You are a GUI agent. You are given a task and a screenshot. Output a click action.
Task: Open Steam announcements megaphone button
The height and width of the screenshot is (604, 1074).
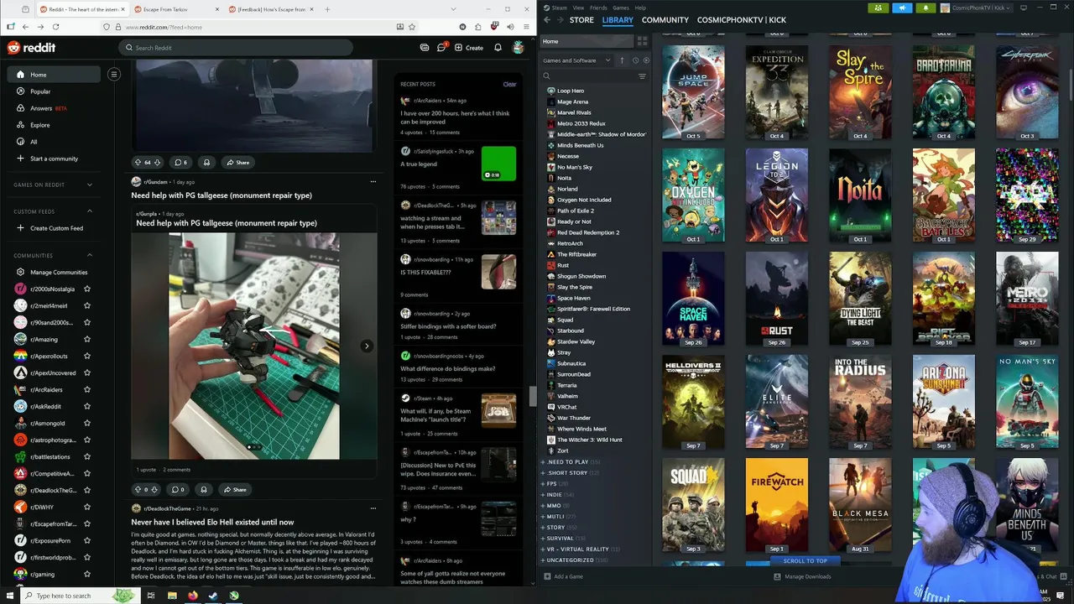(902, 8)
